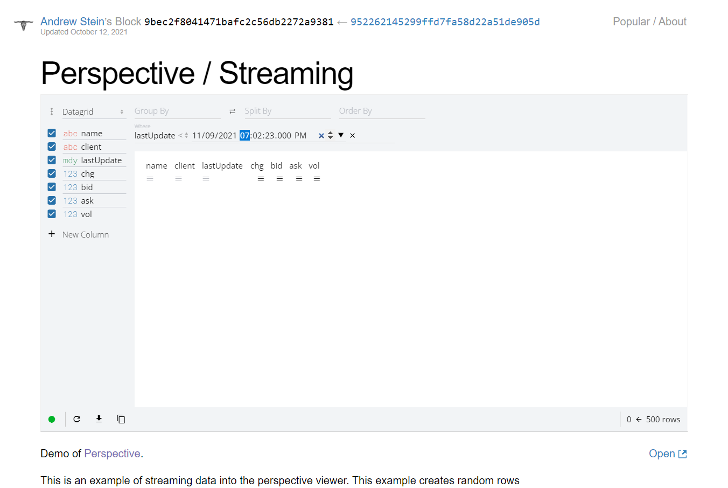Uncheck the chg column checkbox
728x488 pixels.
pyautogui.click(x=52, y=173)
